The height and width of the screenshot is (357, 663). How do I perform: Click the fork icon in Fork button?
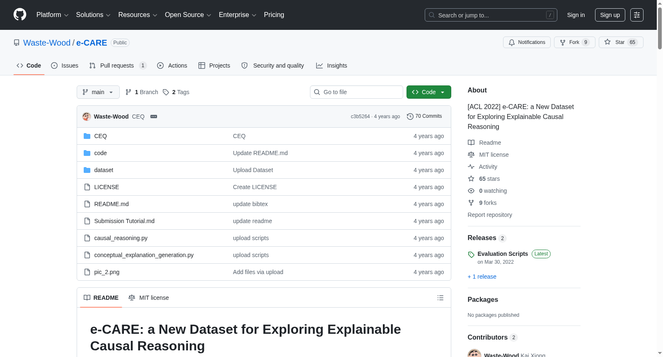(x=563, y=42)
